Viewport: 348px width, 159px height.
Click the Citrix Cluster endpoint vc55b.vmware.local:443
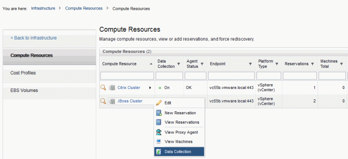pos(232,88)
